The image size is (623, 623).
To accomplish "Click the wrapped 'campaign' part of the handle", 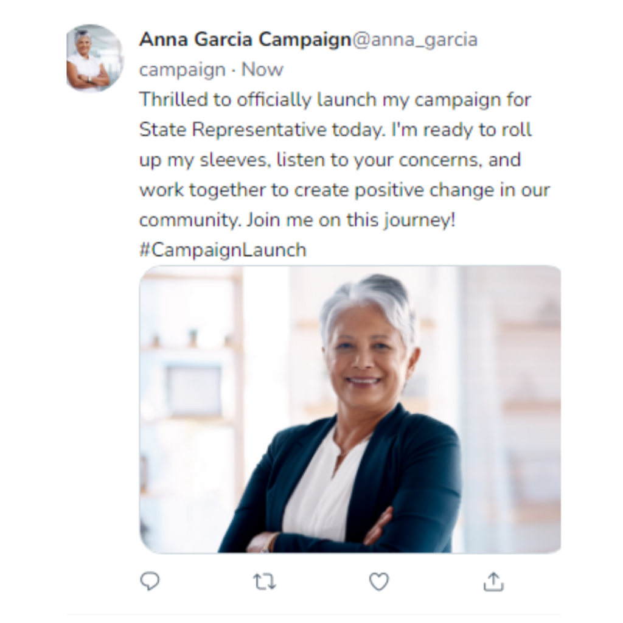I will pyautogui.click(x=183, y=71).
